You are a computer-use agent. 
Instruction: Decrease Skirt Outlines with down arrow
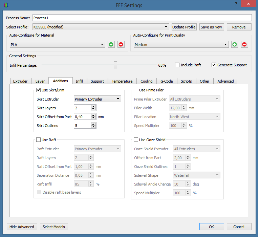[x=93, y=127]
